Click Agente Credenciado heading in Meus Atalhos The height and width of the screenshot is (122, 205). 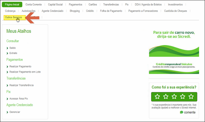(20, 105)
